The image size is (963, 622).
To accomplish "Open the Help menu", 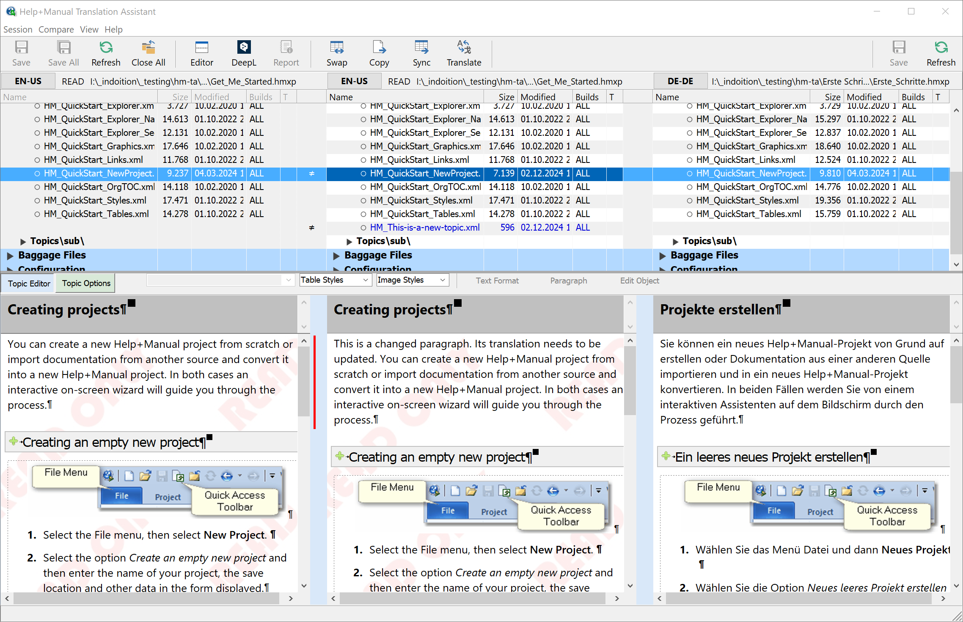I will click(113, 29).
